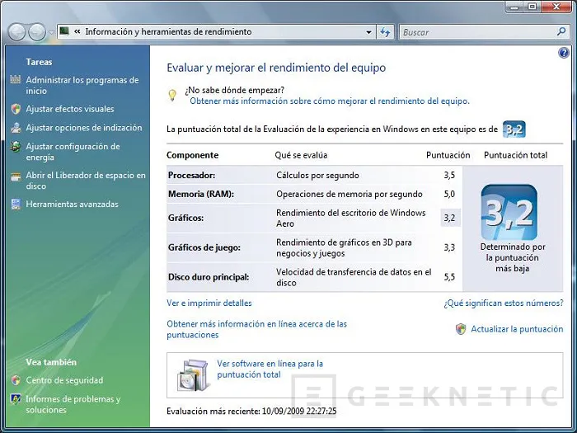Open Herramientas avanzadas
Image resolution: width=577 pixels, height=433 pixels.
coord(73,205)
